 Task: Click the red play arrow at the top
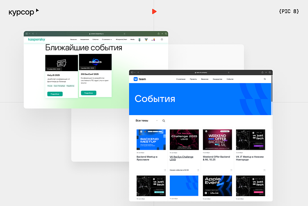tap(154, 12)
